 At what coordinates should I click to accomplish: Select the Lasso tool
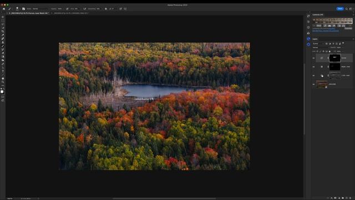3,24
